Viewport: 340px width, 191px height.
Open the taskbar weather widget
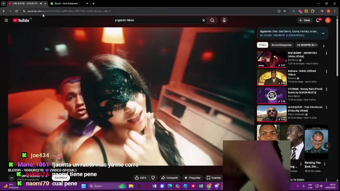[x=11, y=186]
